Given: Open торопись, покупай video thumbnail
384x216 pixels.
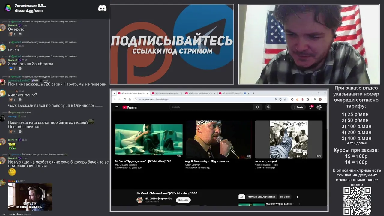Looking at the screenshot, I should pyautogui.click(x=289, y=139).
